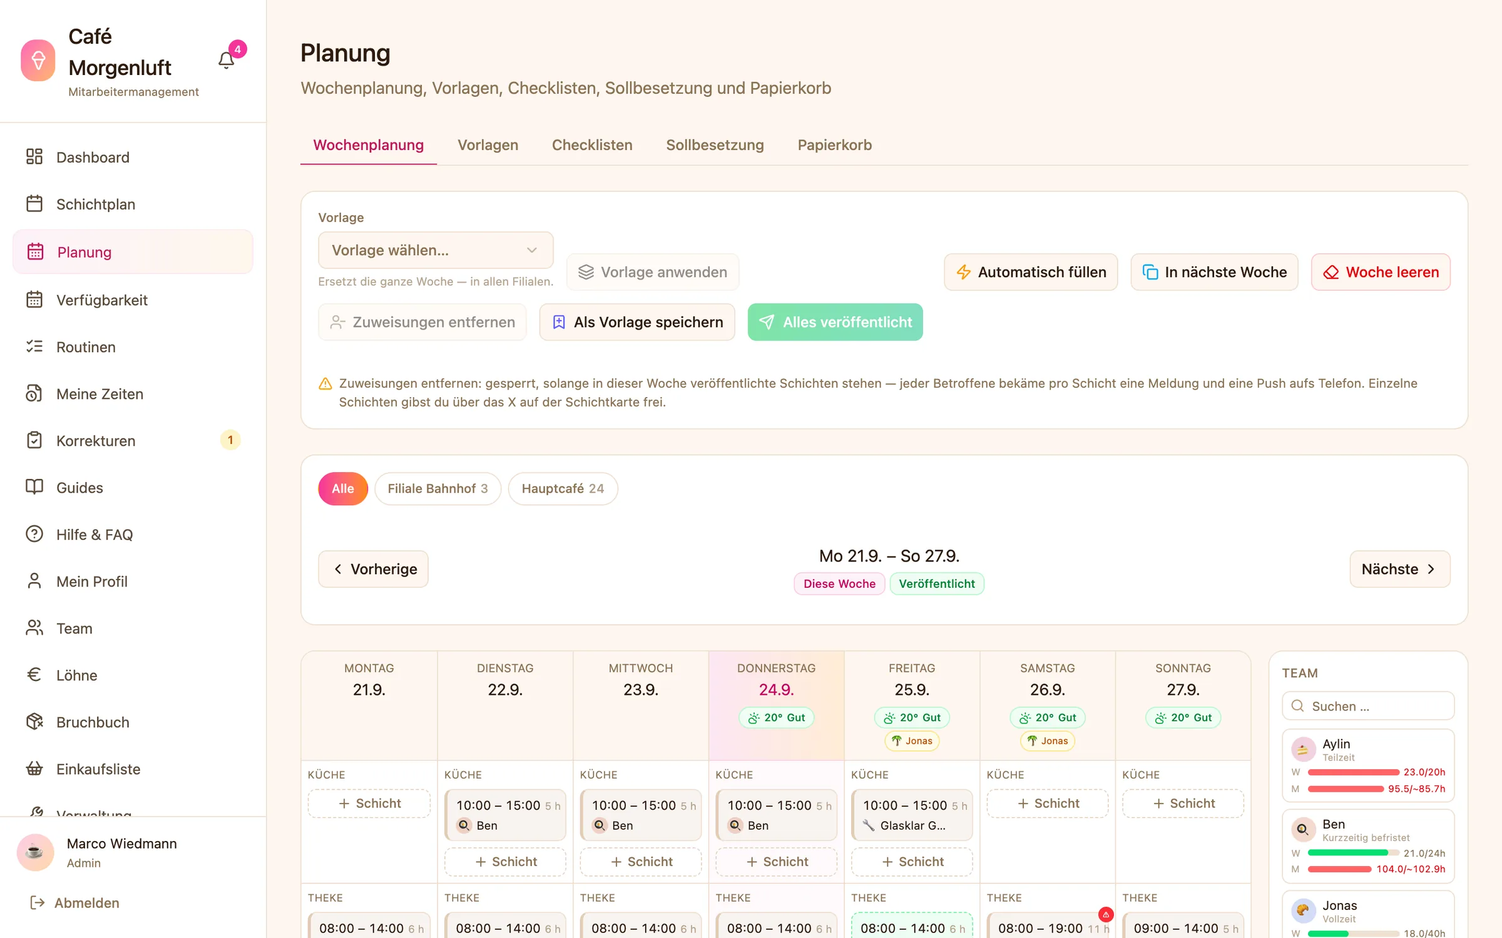Switch to the Checklisten tab
The height and width of the screenshot is (938, 1502).
point(592,145)
